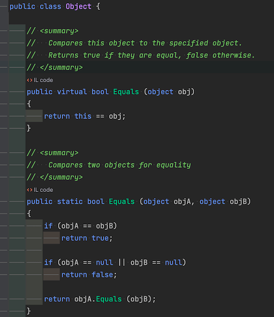Click IL code icon above static Equals
This screenshot has height=317, width=274.
tap(30, 190)
